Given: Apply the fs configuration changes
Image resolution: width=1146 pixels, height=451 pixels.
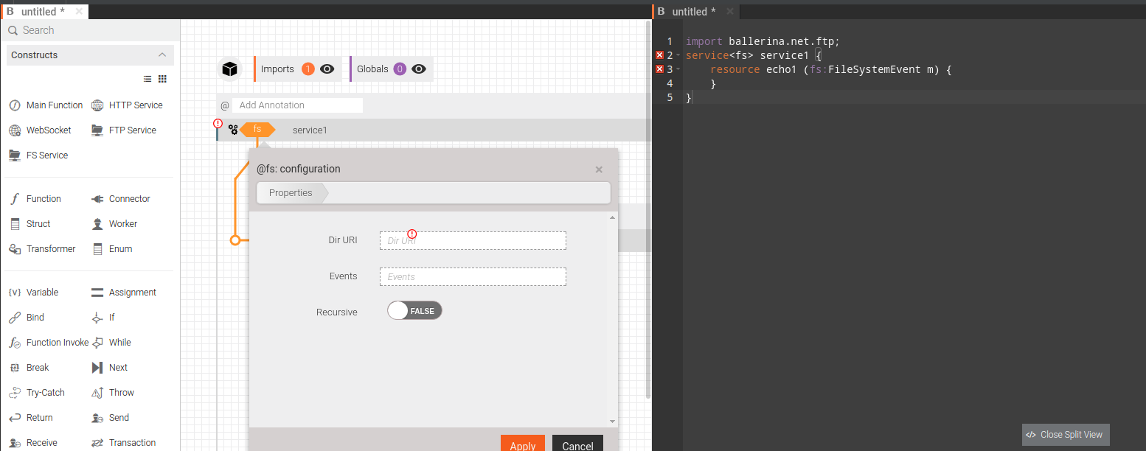Looking at the screenshot, I should tap(523, 443).
